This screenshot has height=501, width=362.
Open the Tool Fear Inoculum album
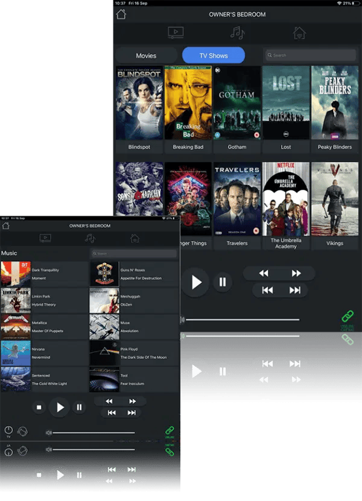tap(135, 380)
